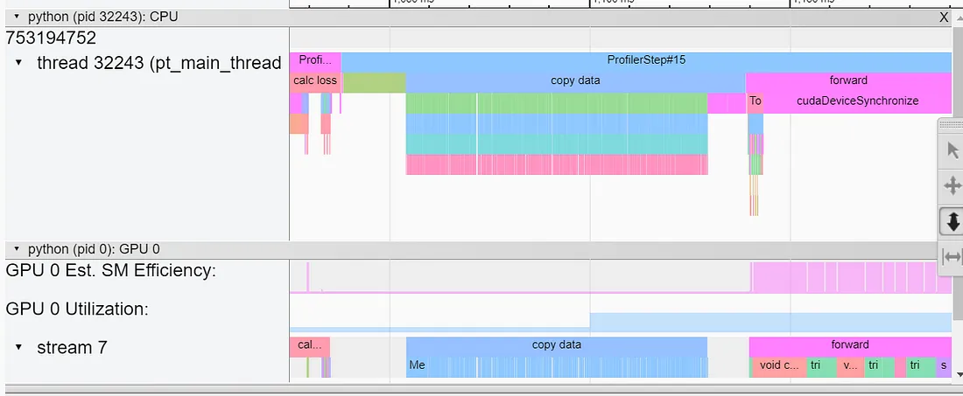Select the 'forward' slice on stream 7
Image resolution: width=963 pixels, height=396 pixels.
[x=850, y=345]
